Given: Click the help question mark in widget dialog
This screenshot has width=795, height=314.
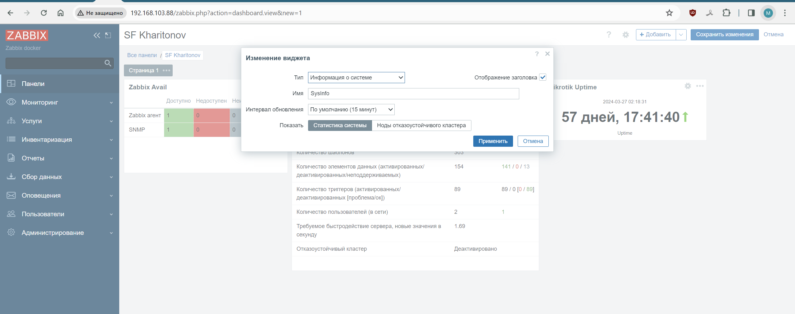Looking at the screenshot, I should pyautogui.click(x=537, y=54).
